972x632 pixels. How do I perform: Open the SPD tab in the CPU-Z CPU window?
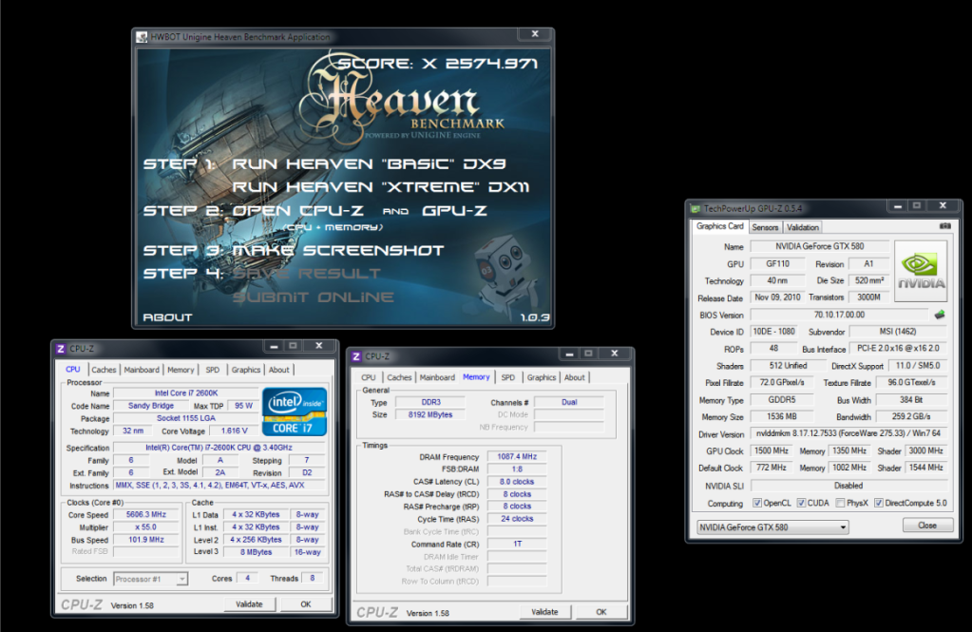213,370
